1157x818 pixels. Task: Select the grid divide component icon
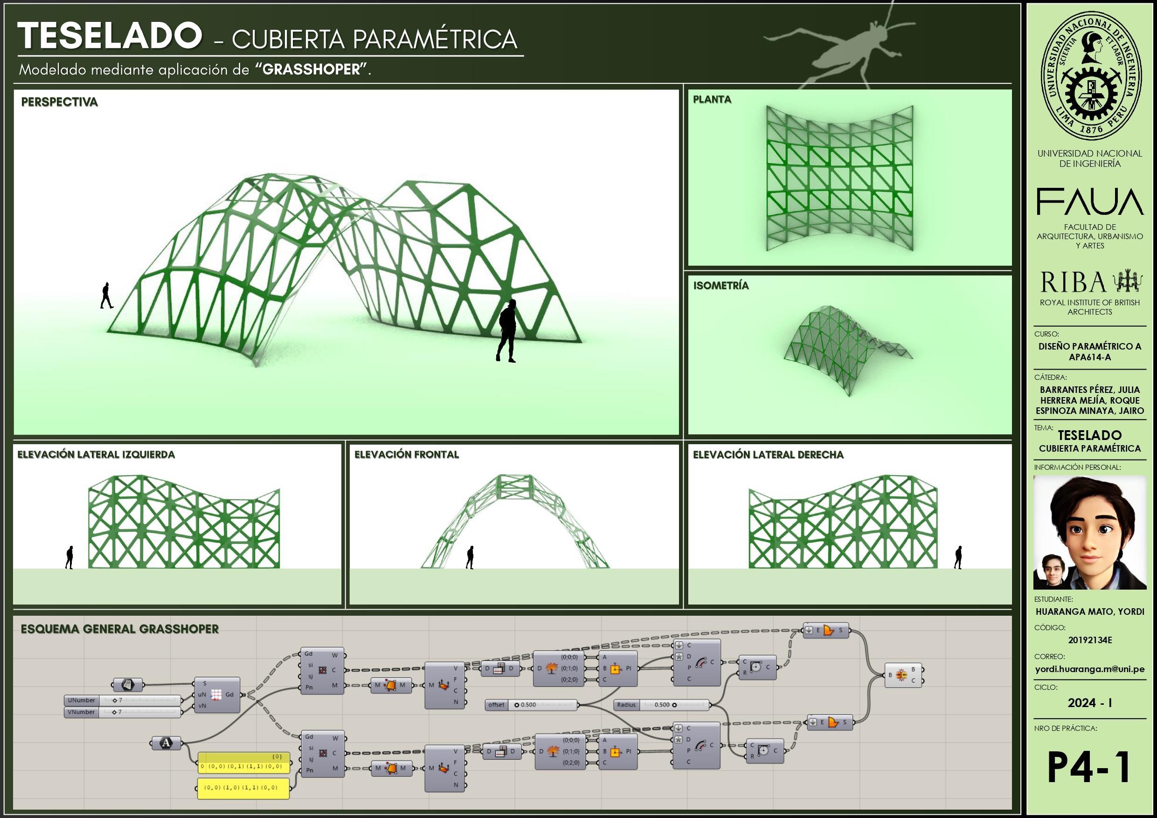[216, 694]
